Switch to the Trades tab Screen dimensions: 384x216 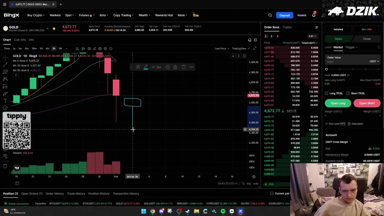(287, 27)
